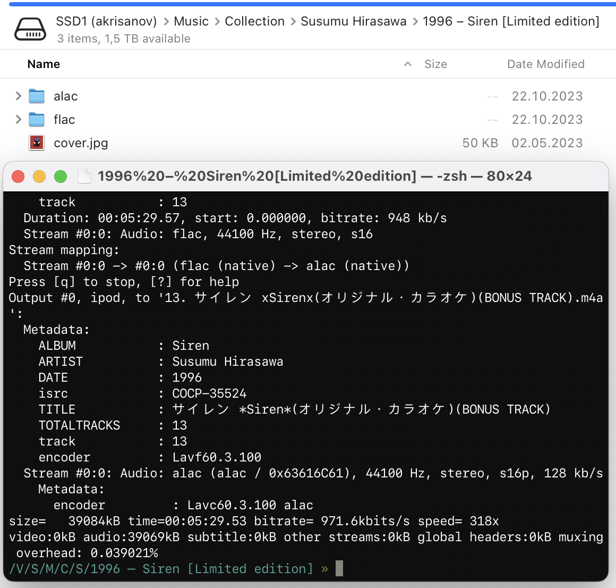Image resolution: width=616 pixels, height=588 pixels.
Task: Click the Lavc60.3.100 alac encoder line
Action: tap(183, 505)
